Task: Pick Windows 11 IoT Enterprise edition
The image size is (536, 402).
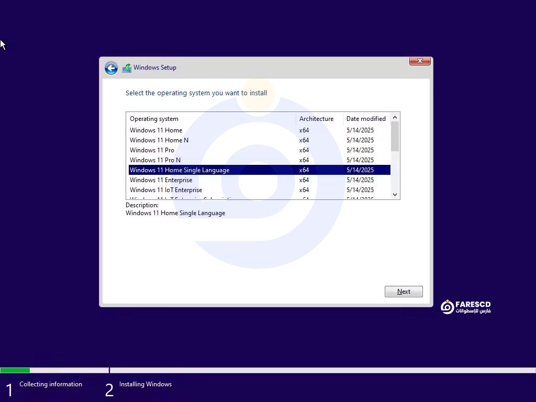Action: 260,189
